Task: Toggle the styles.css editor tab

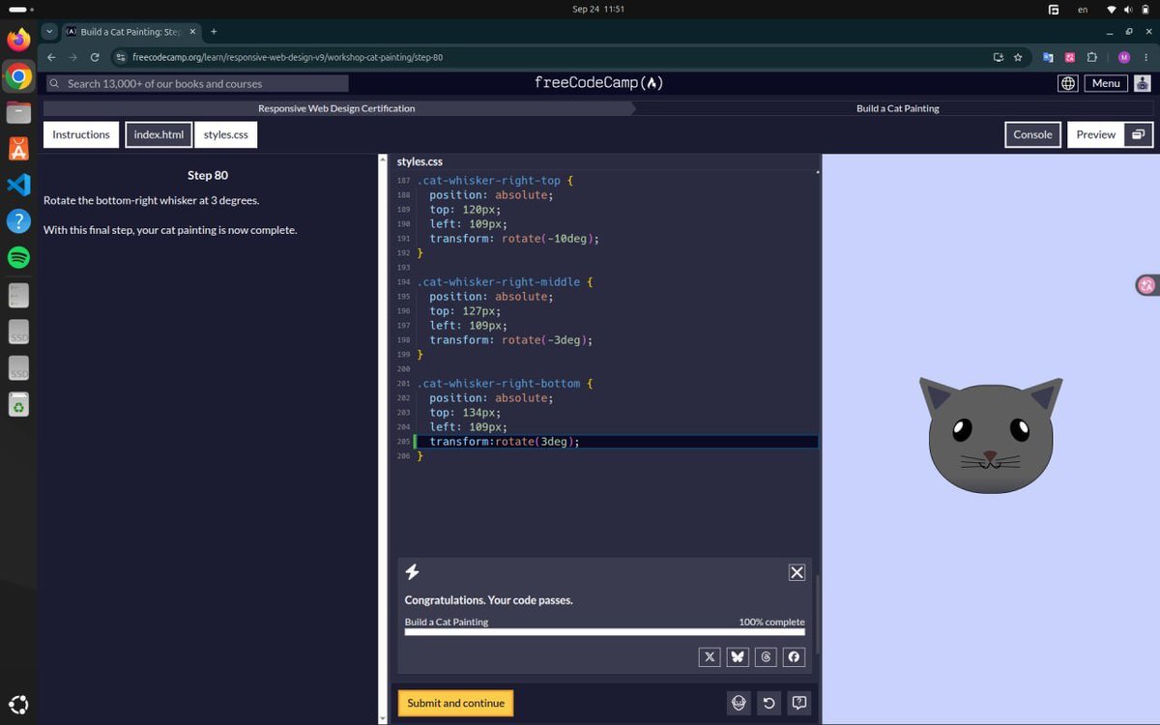Action: coord(226,134)
